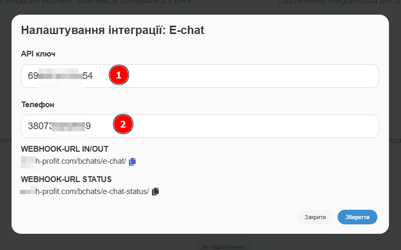Click the Телефон label
The image size is (401, 250).
(38, 105)
